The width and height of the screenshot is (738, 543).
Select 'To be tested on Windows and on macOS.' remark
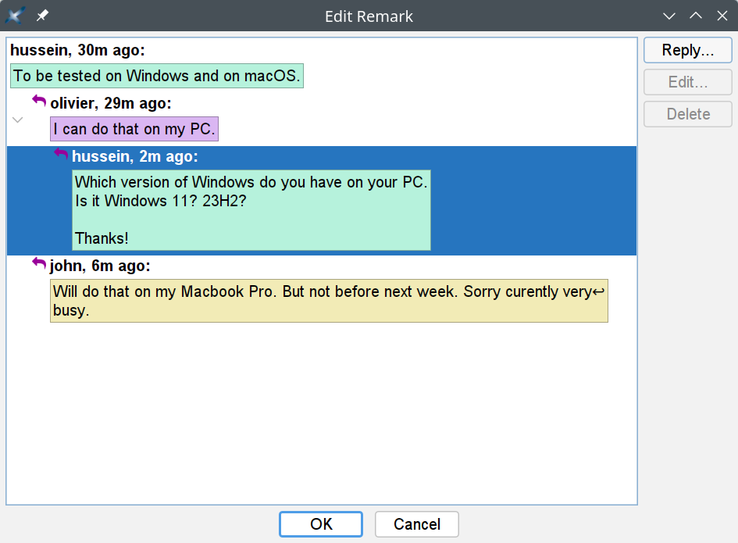click(x=157, y=76)
